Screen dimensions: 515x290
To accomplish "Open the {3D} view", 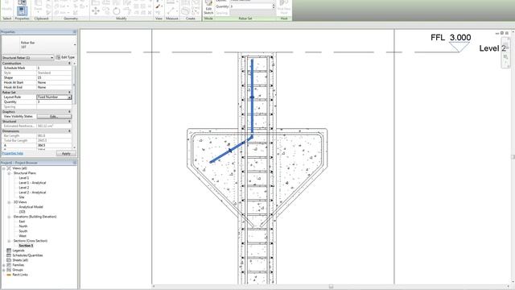I will [22, 212].
